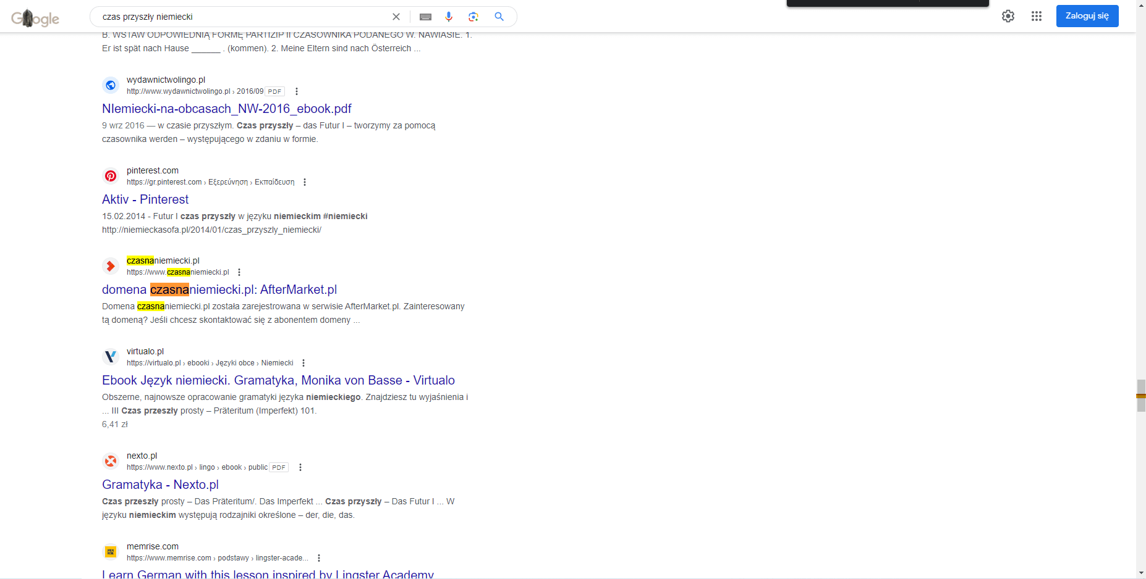This screenshot has height=579, width=1146.
Task: Open the Aktiv - Pinterest result link
Action: (145, 199)
